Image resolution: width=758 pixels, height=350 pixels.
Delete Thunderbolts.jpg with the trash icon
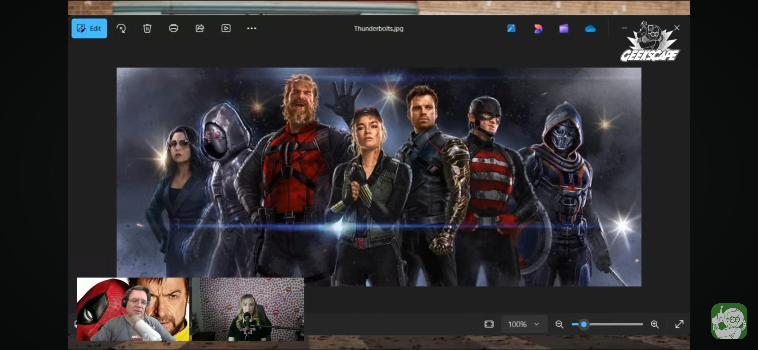(147, 28)
